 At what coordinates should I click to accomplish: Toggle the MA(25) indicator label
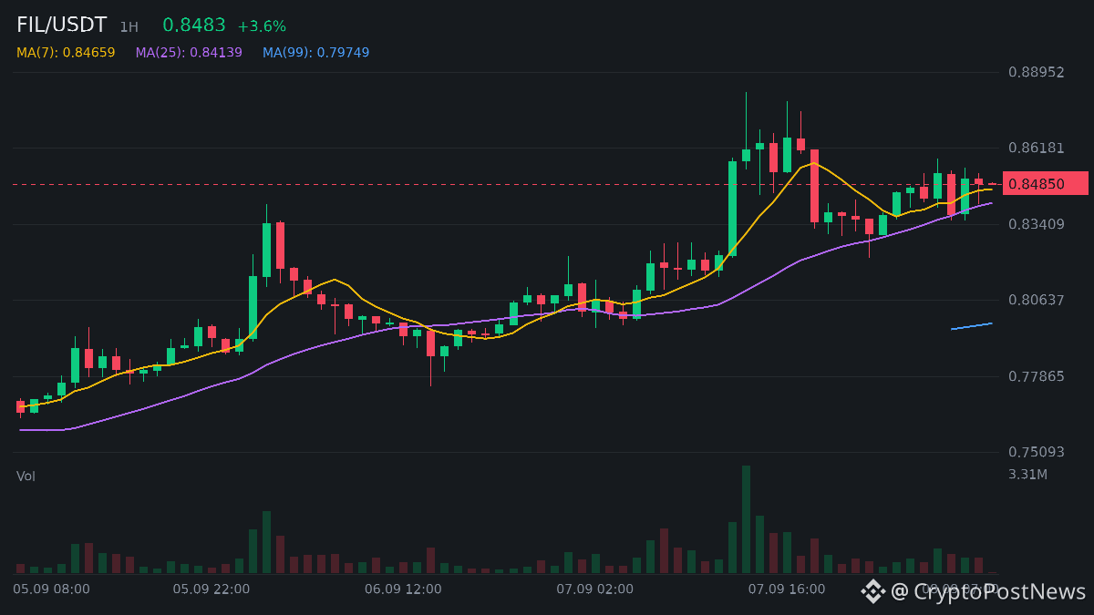(x=189, y=53)
